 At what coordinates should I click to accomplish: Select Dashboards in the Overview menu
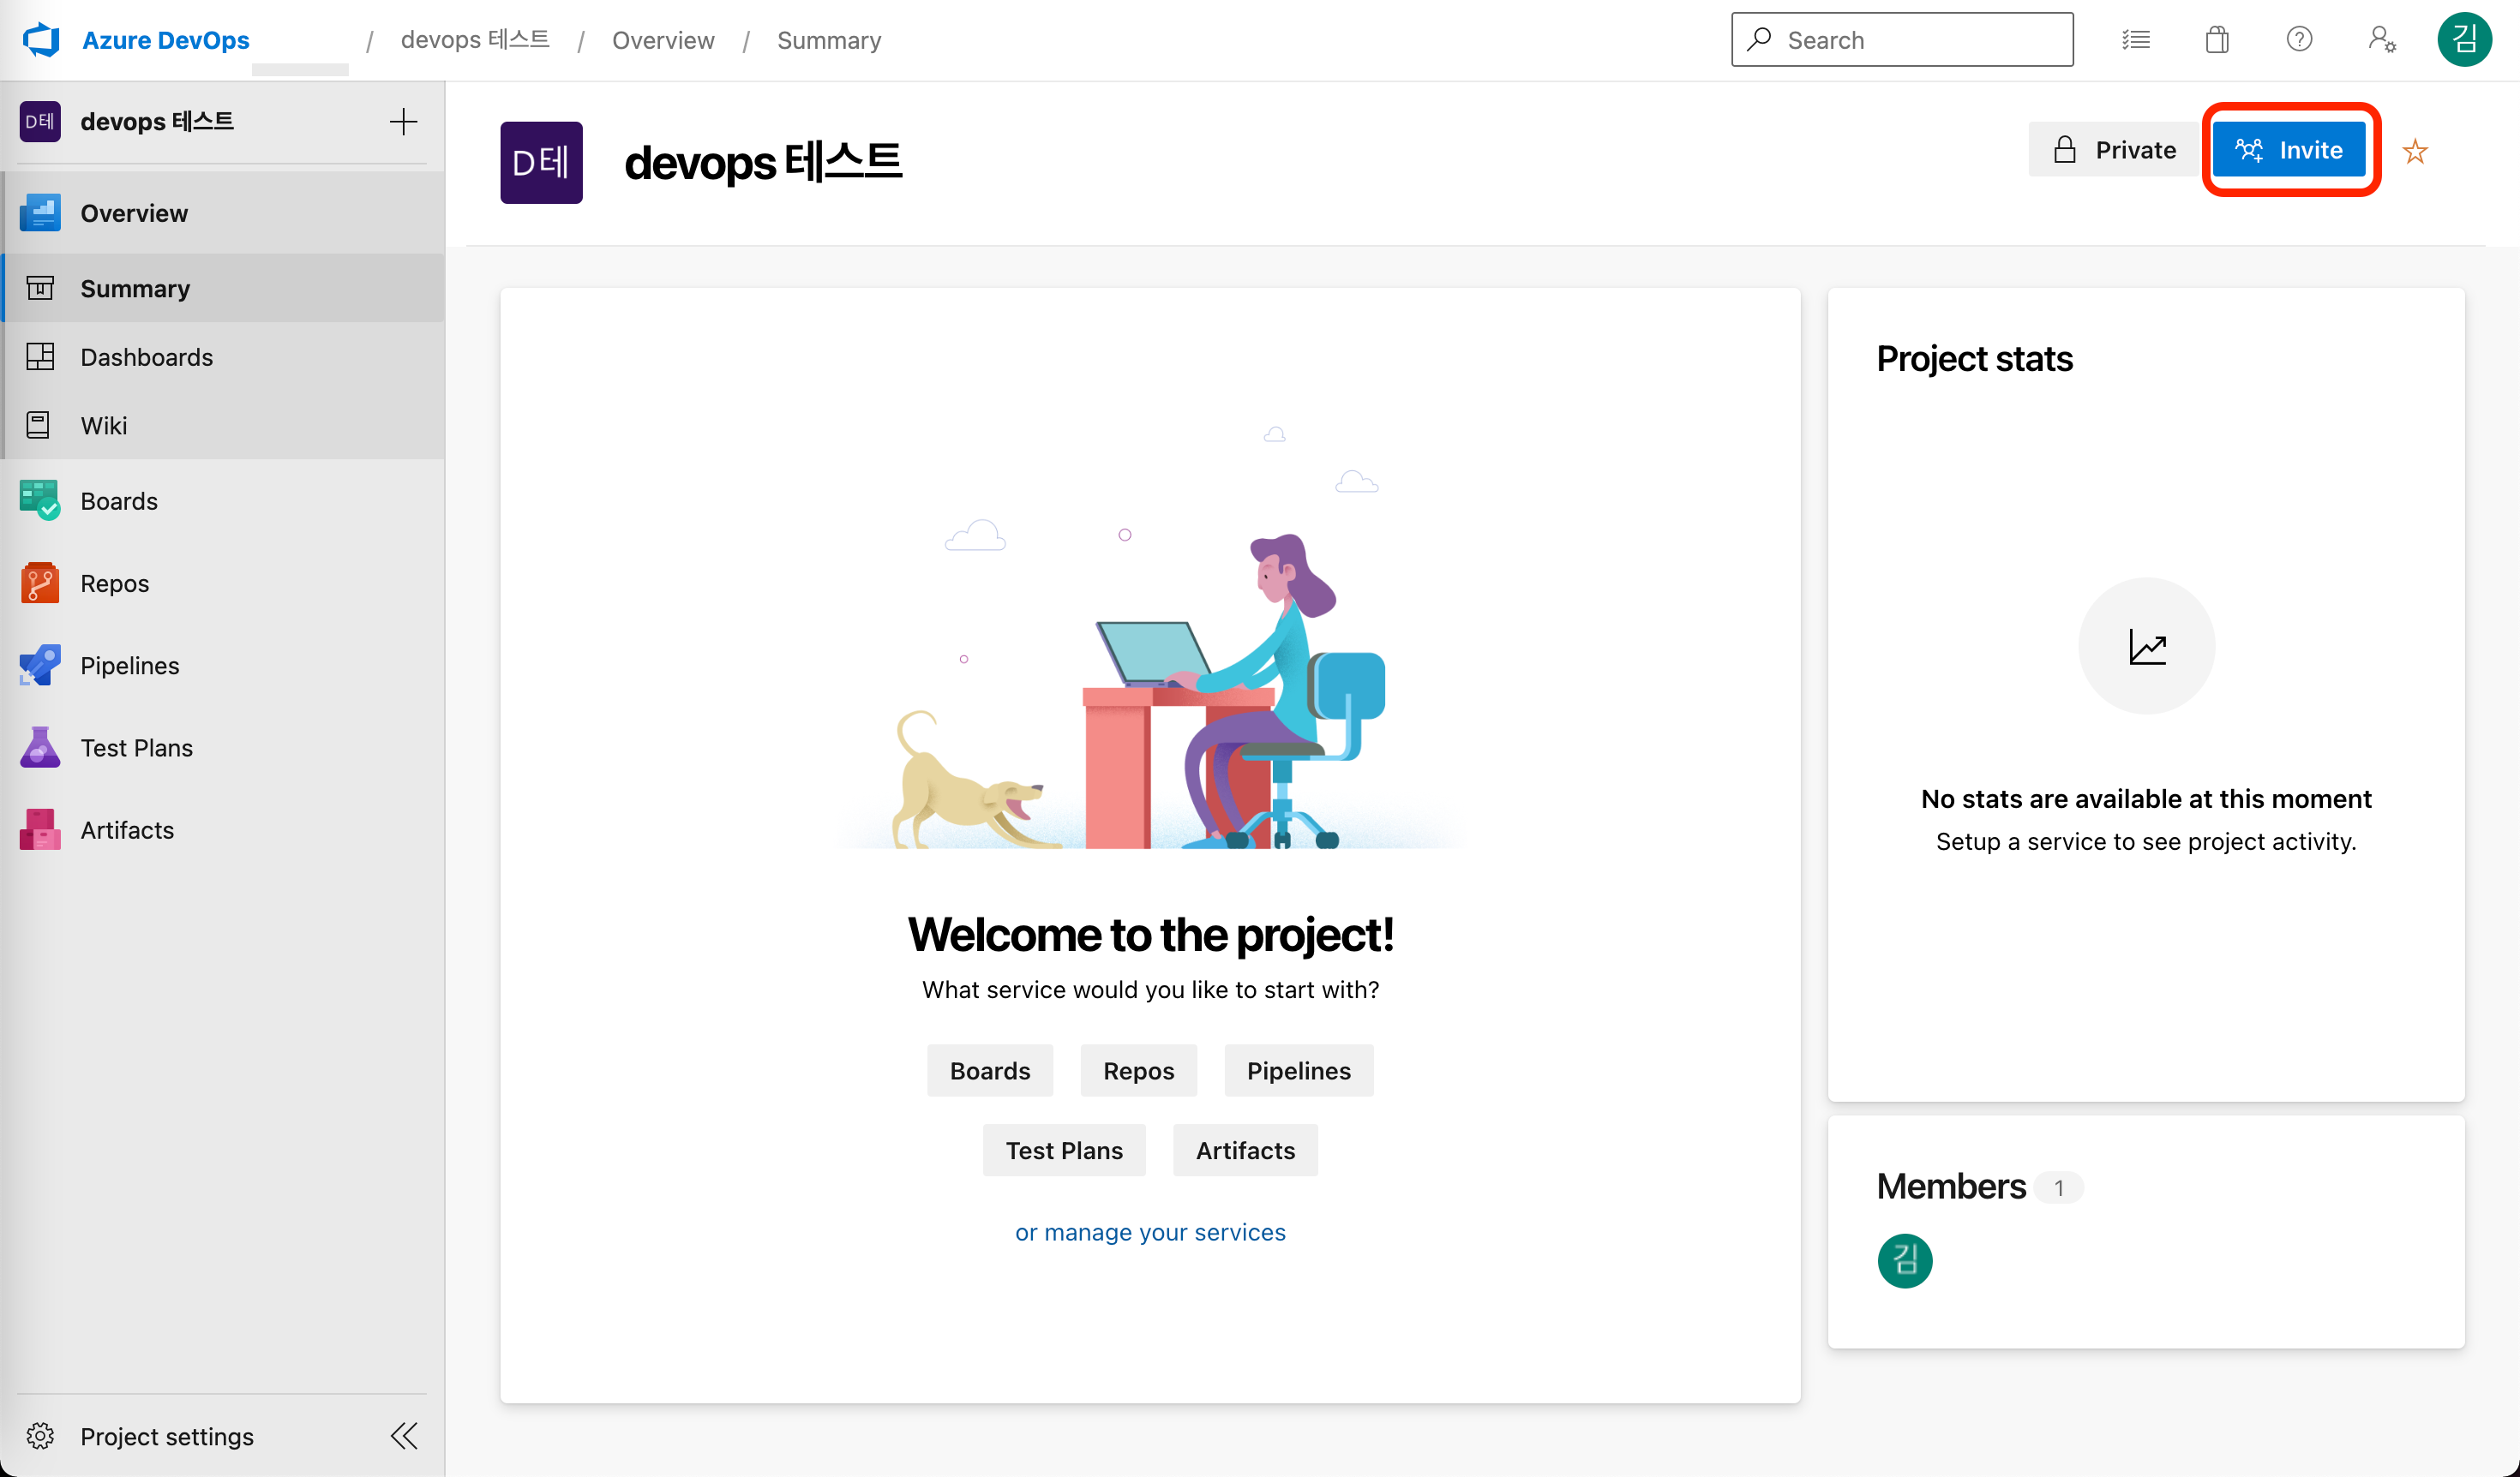(x=146, y=356)
